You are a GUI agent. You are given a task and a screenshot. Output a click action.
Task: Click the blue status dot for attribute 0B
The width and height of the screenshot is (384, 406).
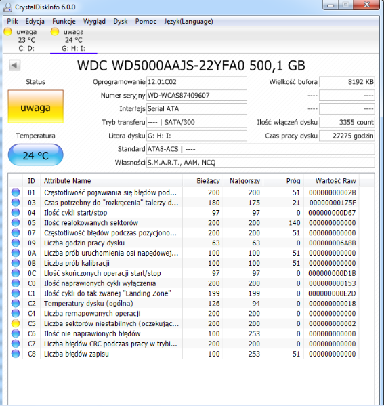tap(16, 263)
